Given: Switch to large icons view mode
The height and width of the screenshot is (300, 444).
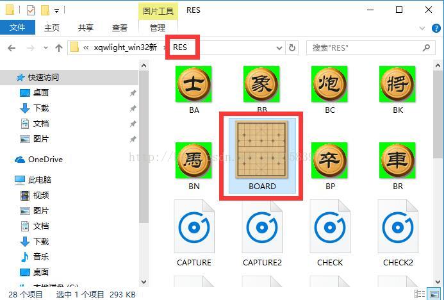Looking at the screenshot, I should (434, 294).
